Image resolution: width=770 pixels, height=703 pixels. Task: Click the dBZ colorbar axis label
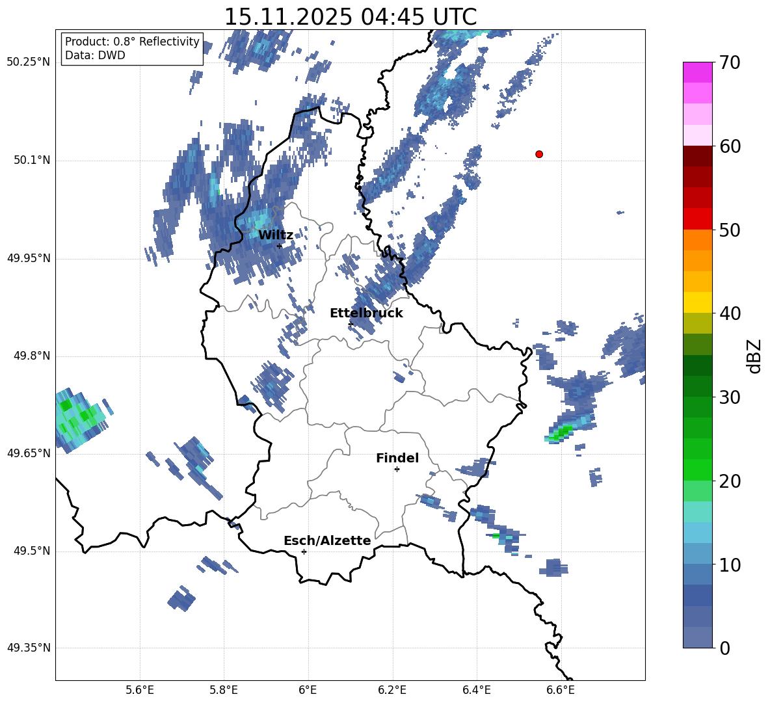[x=755, y=356]
